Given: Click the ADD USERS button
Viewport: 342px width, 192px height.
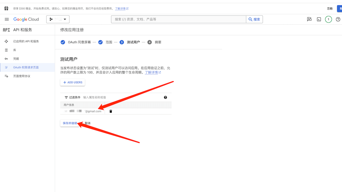Looking at the screenshot, I should [73, 82].
